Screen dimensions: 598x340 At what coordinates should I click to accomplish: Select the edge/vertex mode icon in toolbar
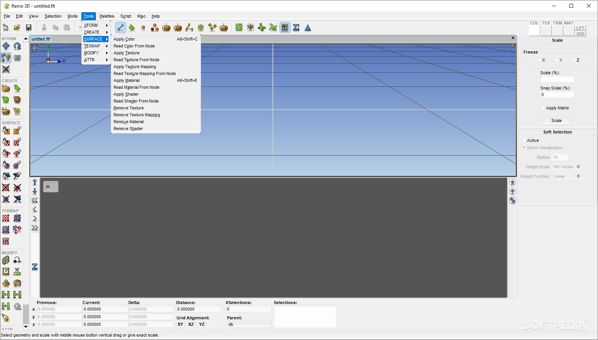121,28
